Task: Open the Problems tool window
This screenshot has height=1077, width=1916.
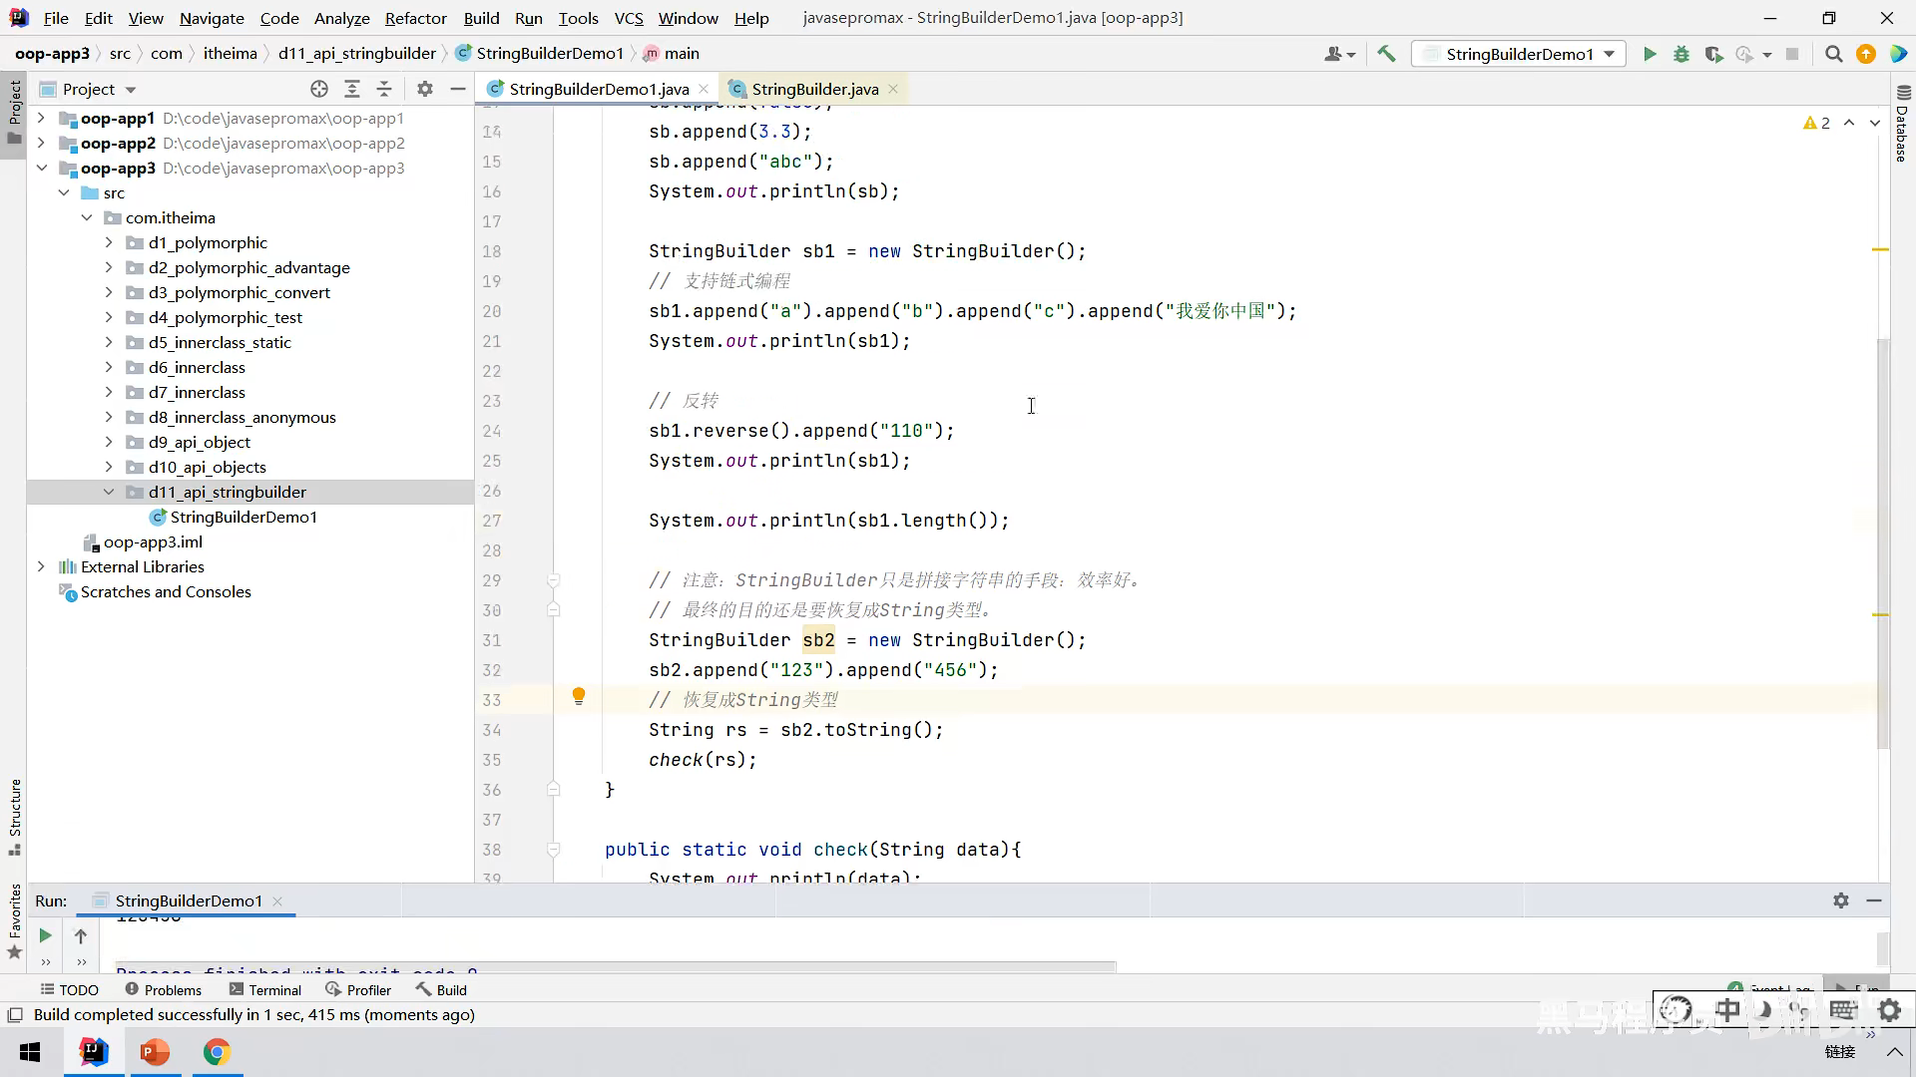Action: 164,989
